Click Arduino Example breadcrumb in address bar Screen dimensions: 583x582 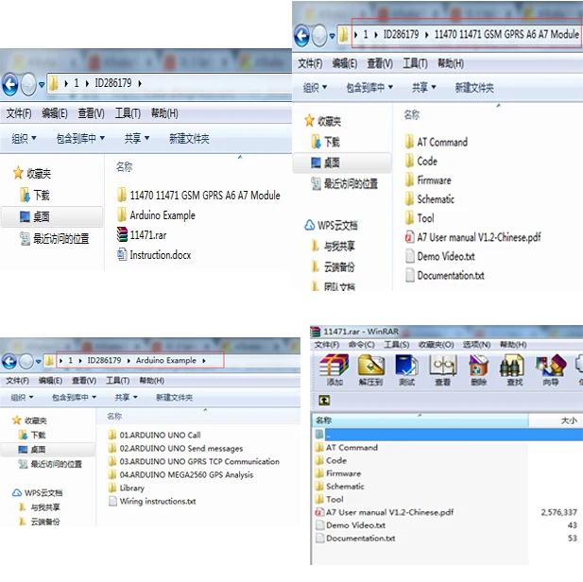pyautogui.click(x=165, y=360)
